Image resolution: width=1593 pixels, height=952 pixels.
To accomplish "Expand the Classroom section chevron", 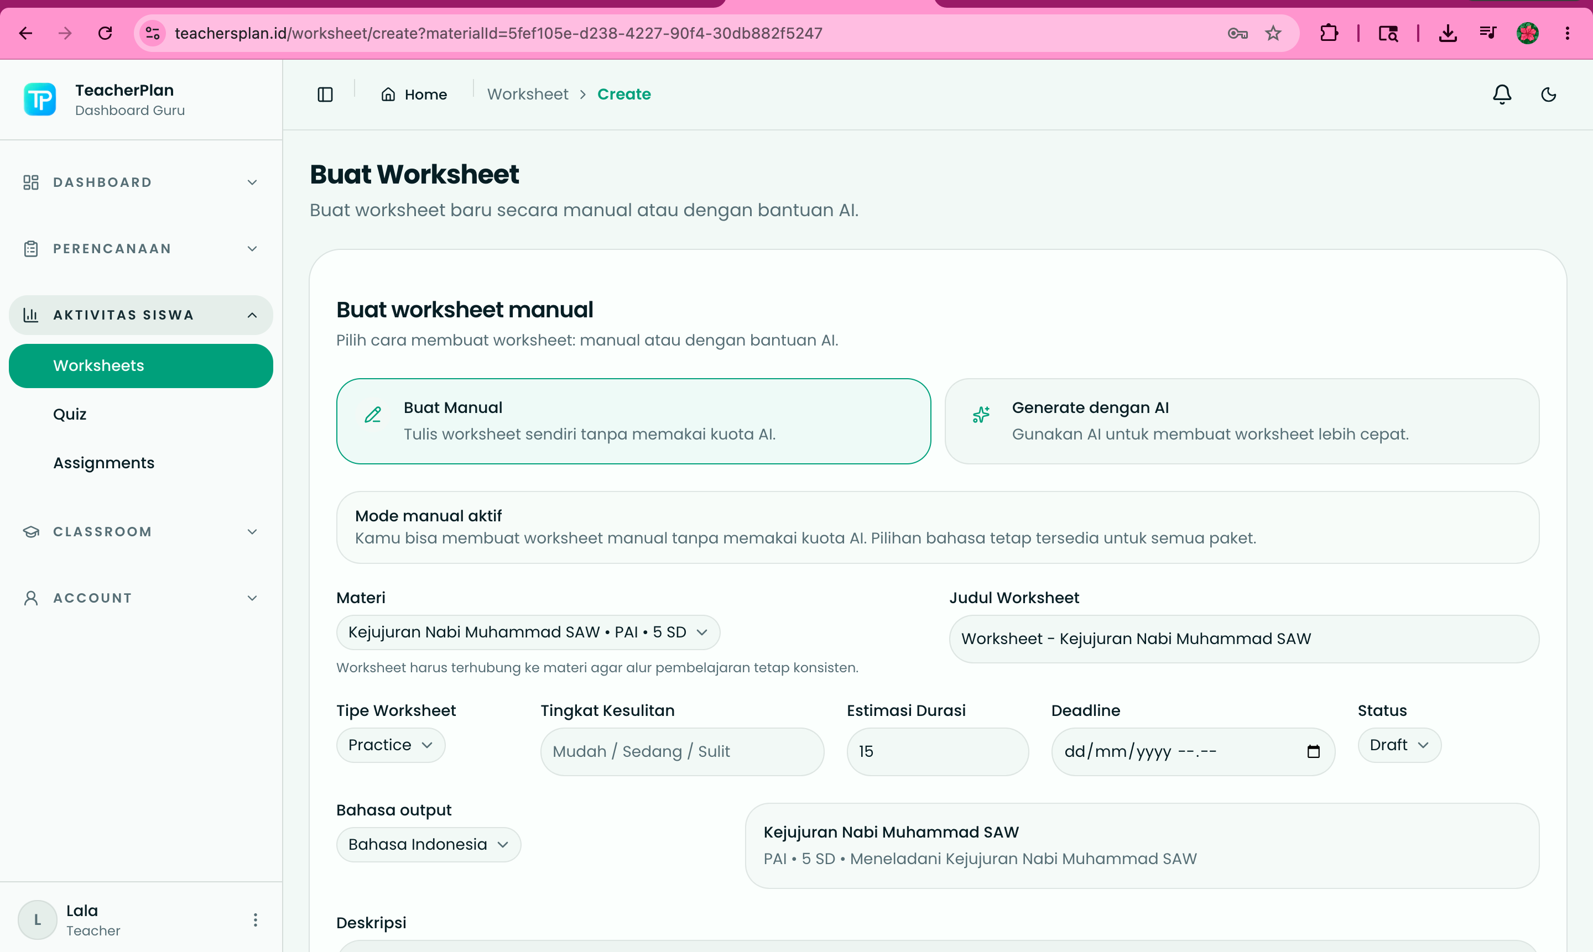I will [x=252, y=532].
